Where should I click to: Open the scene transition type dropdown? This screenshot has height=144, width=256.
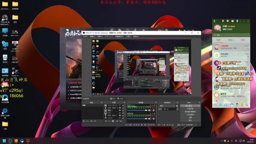(167, 106)
